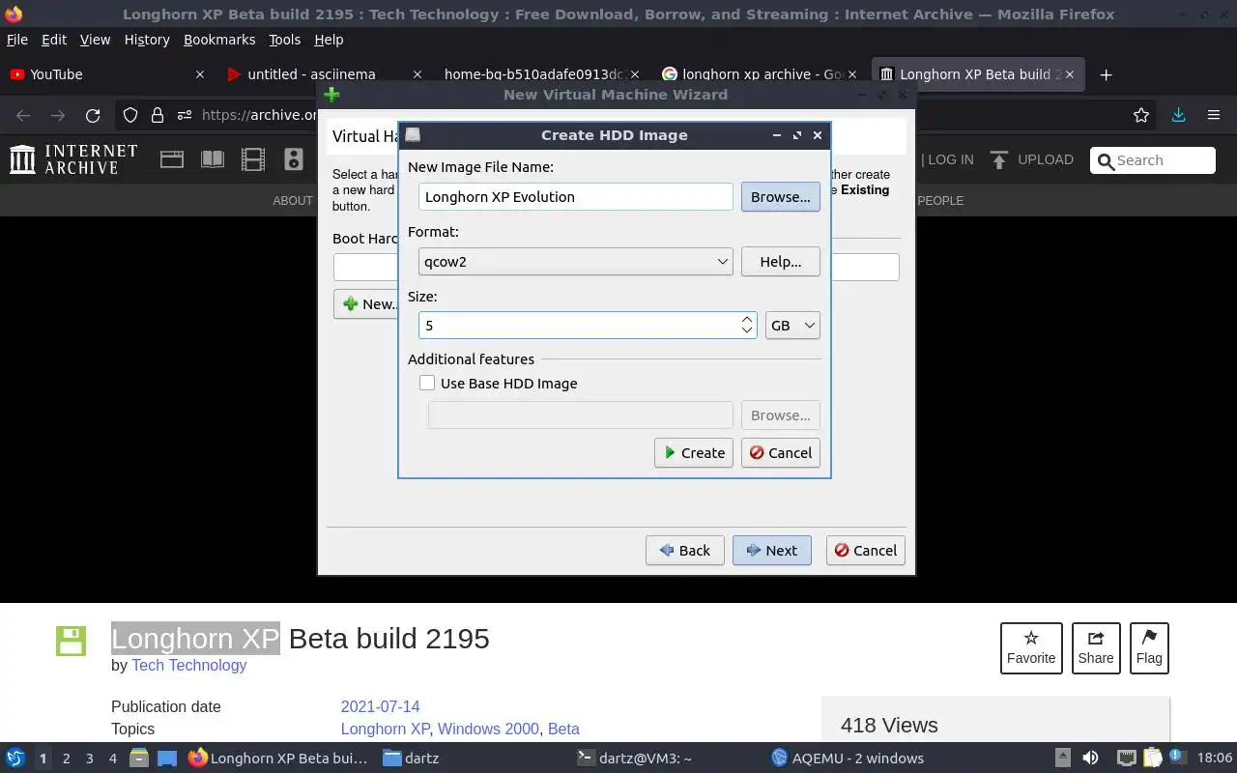Open the Longhorn XP topic link
Image resolution: width=1237 pixels, height=773 pixels.
pyautogui.click(x=385, y=729)
